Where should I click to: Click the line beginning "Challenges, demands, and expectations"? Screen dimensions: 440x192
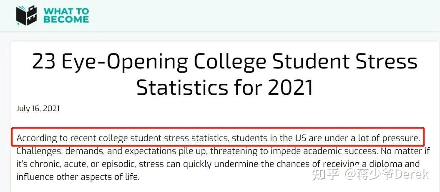point(217,151)
